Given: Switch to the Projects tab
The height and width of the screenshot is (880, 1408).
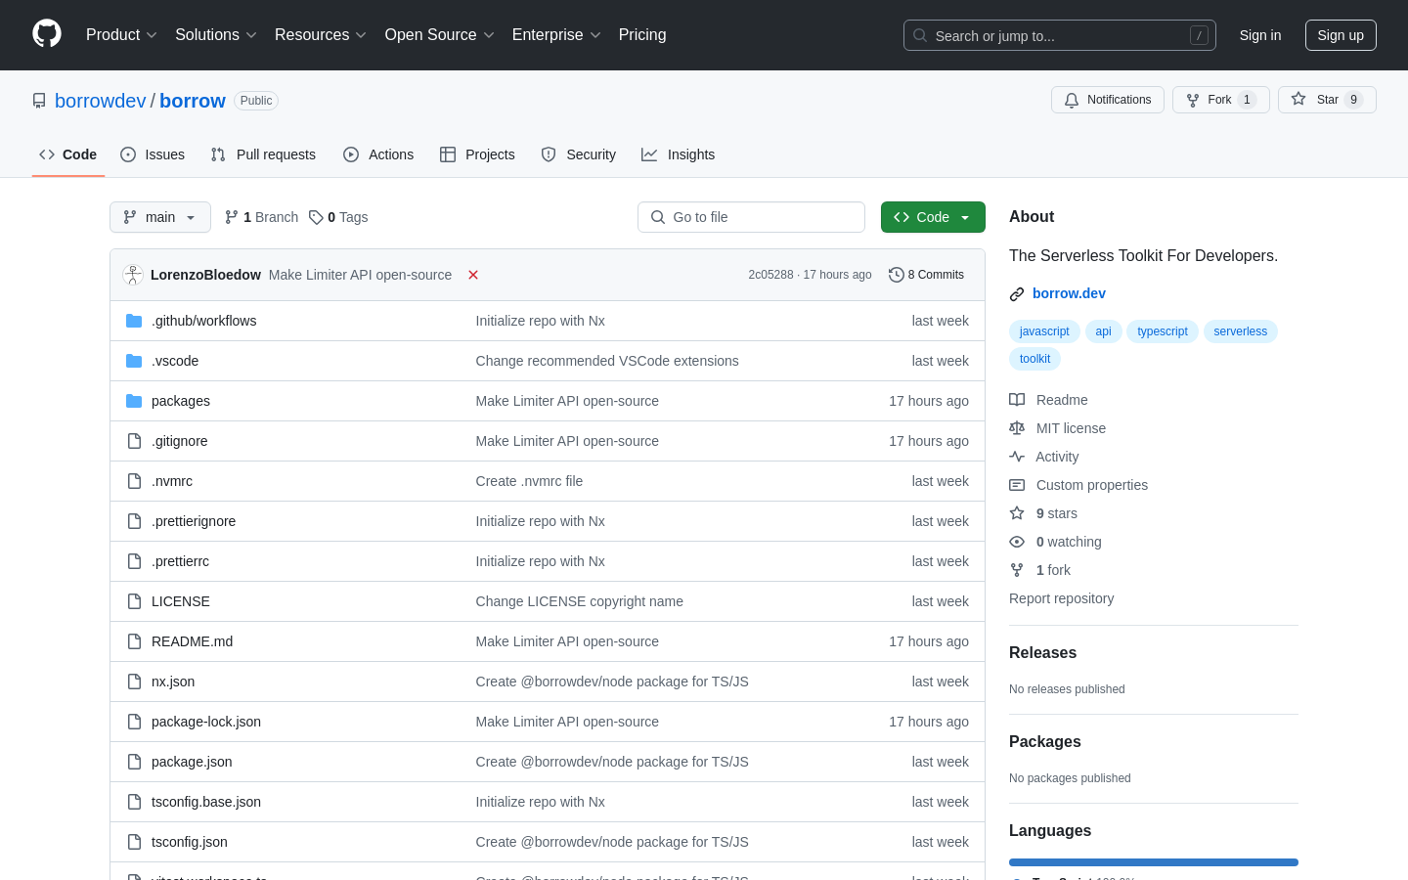Looking at the screenshot, I should tap(477, 154).
